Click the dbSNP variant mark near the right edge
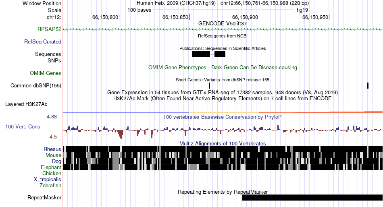This screenshot has height=207, width=383. click(368, 86)
